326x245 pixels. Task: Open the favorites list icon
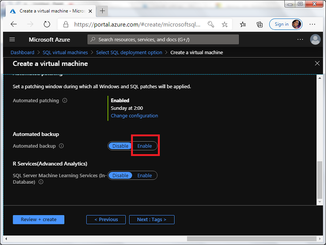[x=243, y=24]
